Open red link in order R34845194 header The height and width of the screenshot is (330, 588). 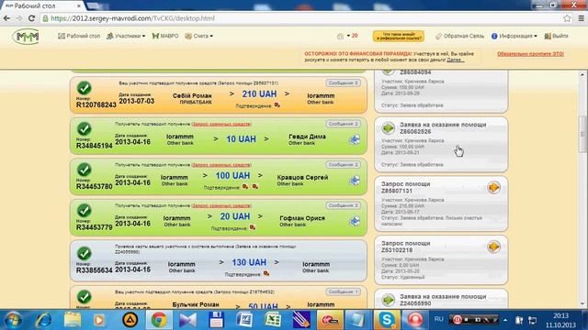[220, 124]
